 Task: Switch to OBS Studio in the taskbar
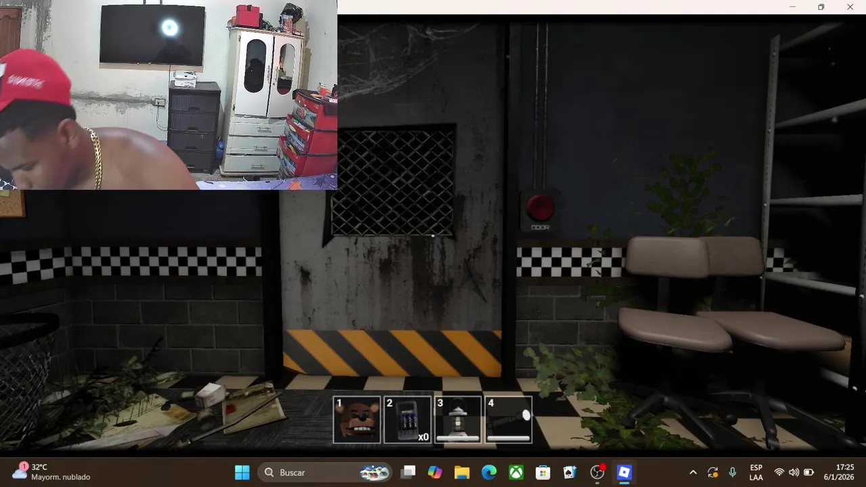click(597, 472)
